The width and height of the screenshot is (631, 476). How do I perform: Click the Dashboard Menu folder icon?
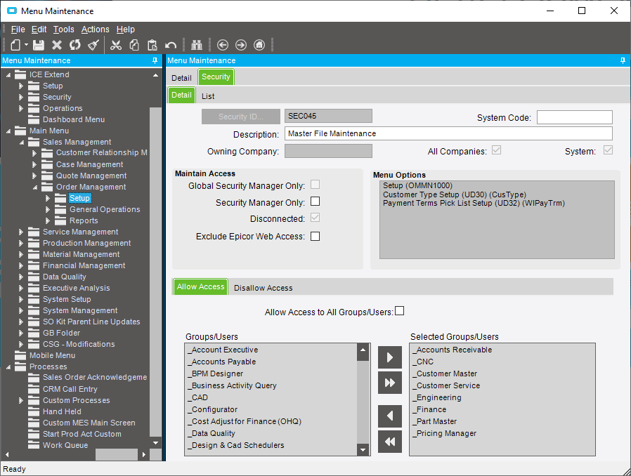(x=34, y=119)
